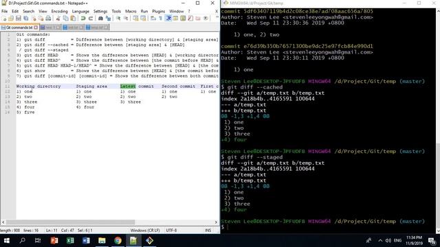The width and height of the screenshot is (440, 247).
Task: Click 'Staging area' heading text in editor
Action: [91, 86]
